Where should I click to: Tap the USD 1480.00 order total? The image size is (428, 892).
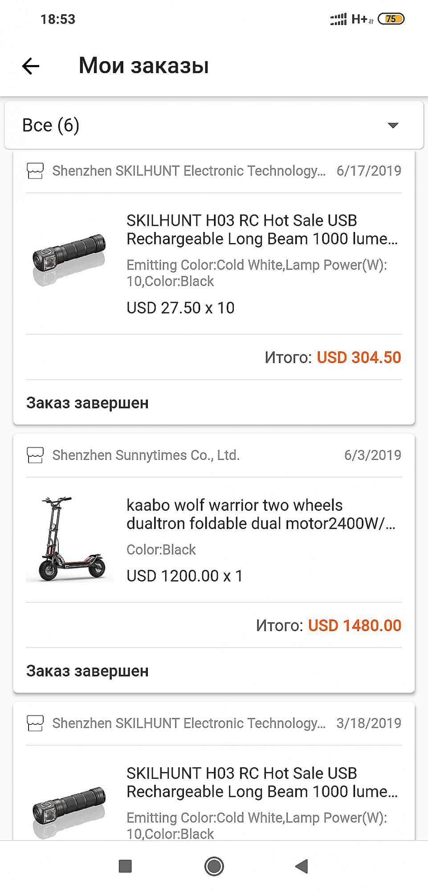point(355,626)
